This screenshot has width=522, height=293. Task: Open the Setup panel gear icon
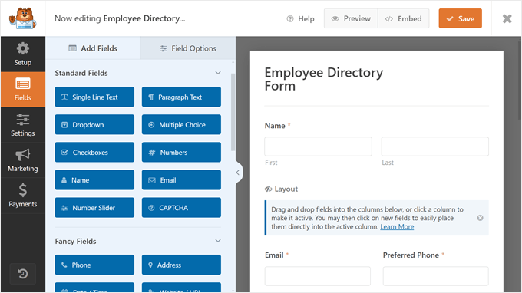tap(22, 49)
